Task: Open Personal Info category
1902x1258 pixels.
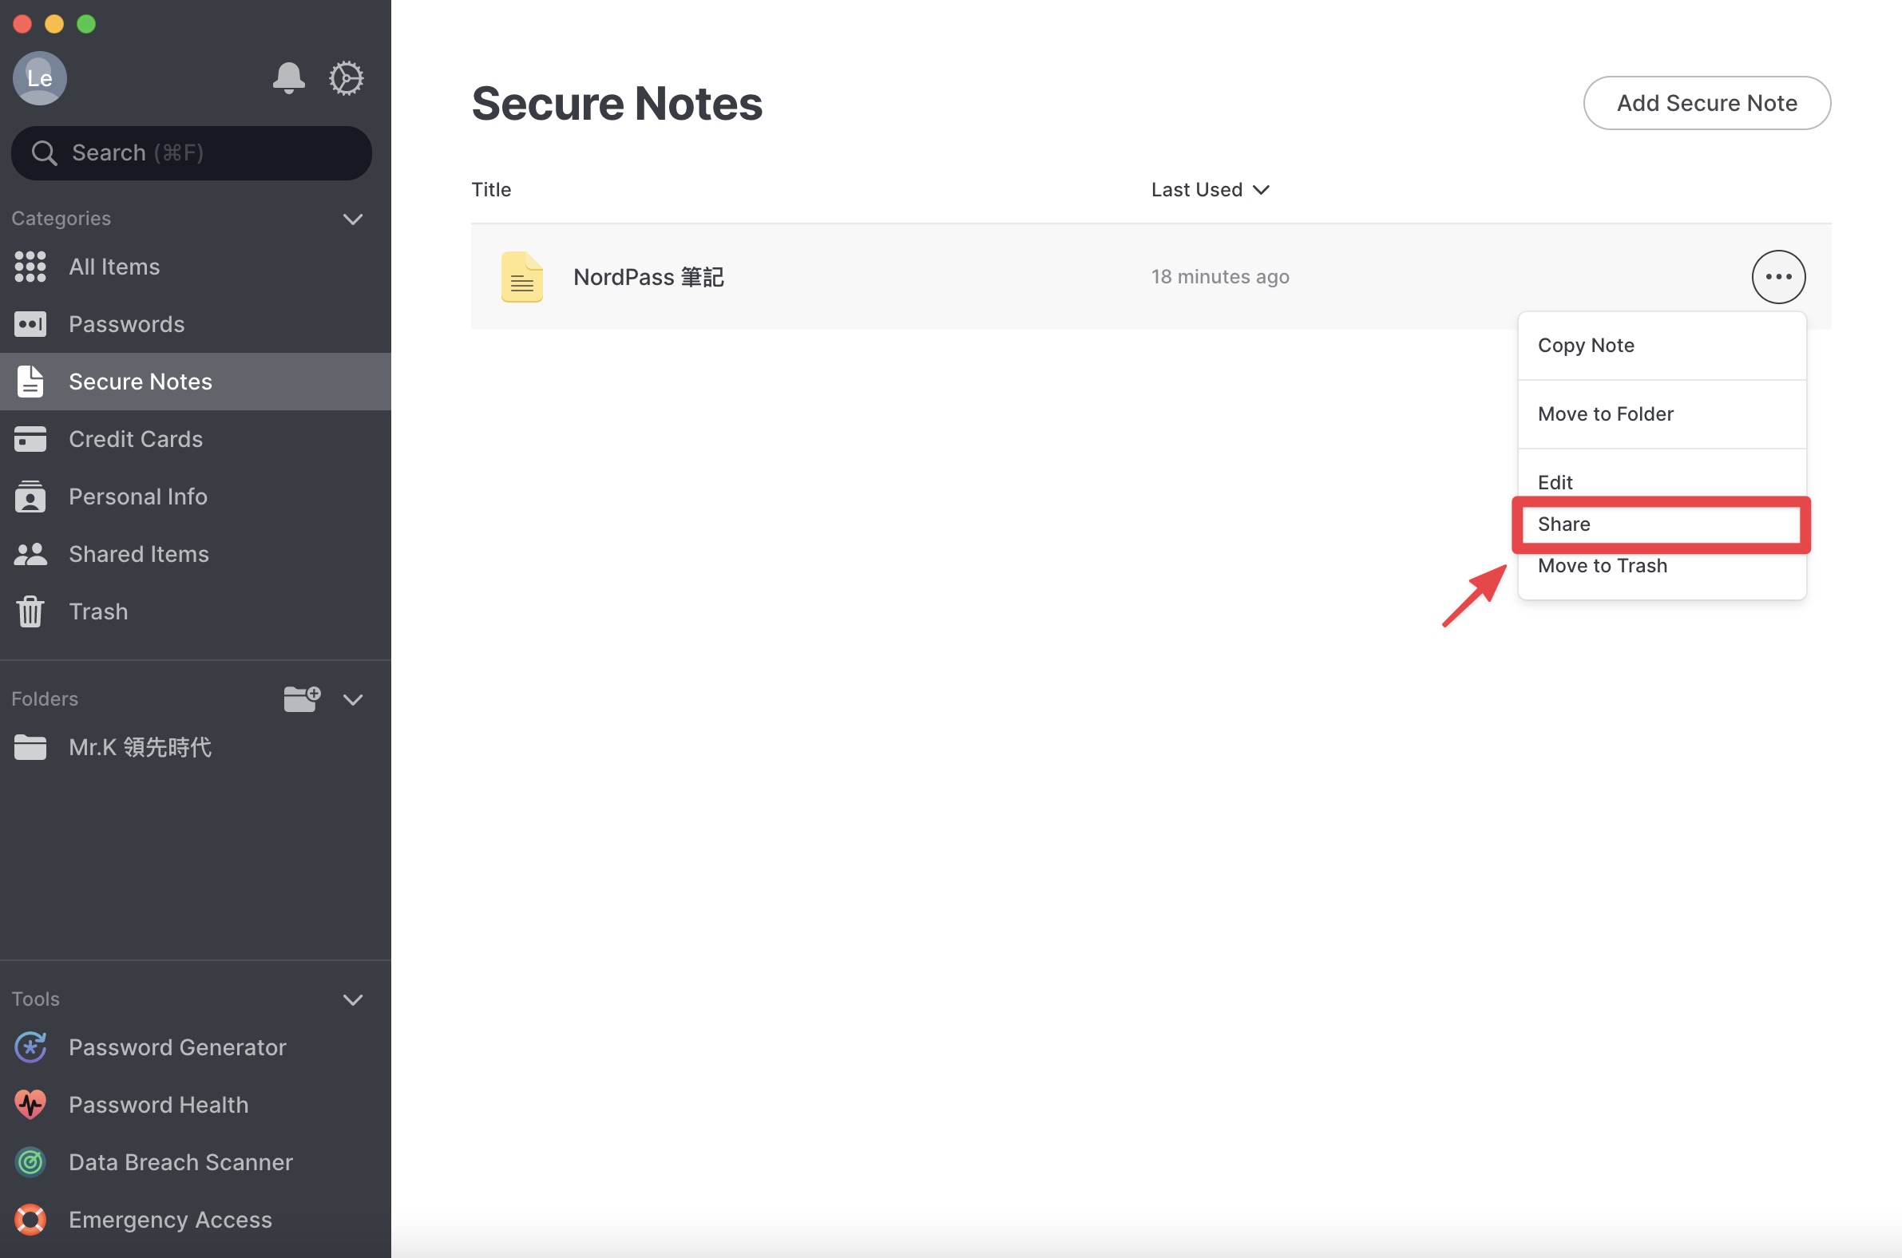Action: pyautogui.click(x=196, y=496)
